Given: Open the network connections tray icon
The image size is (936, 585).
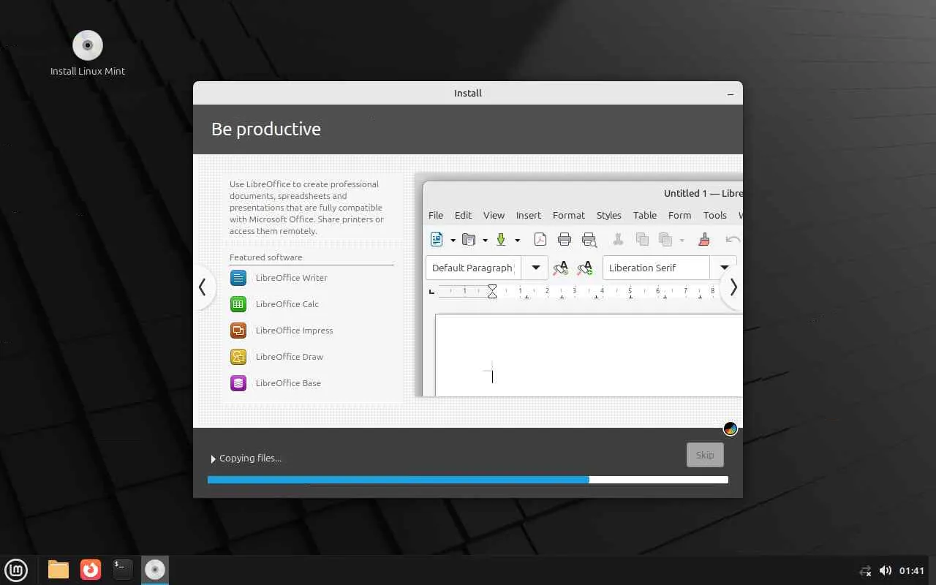Looking at the screenshot, I should (x=866, y=570).
